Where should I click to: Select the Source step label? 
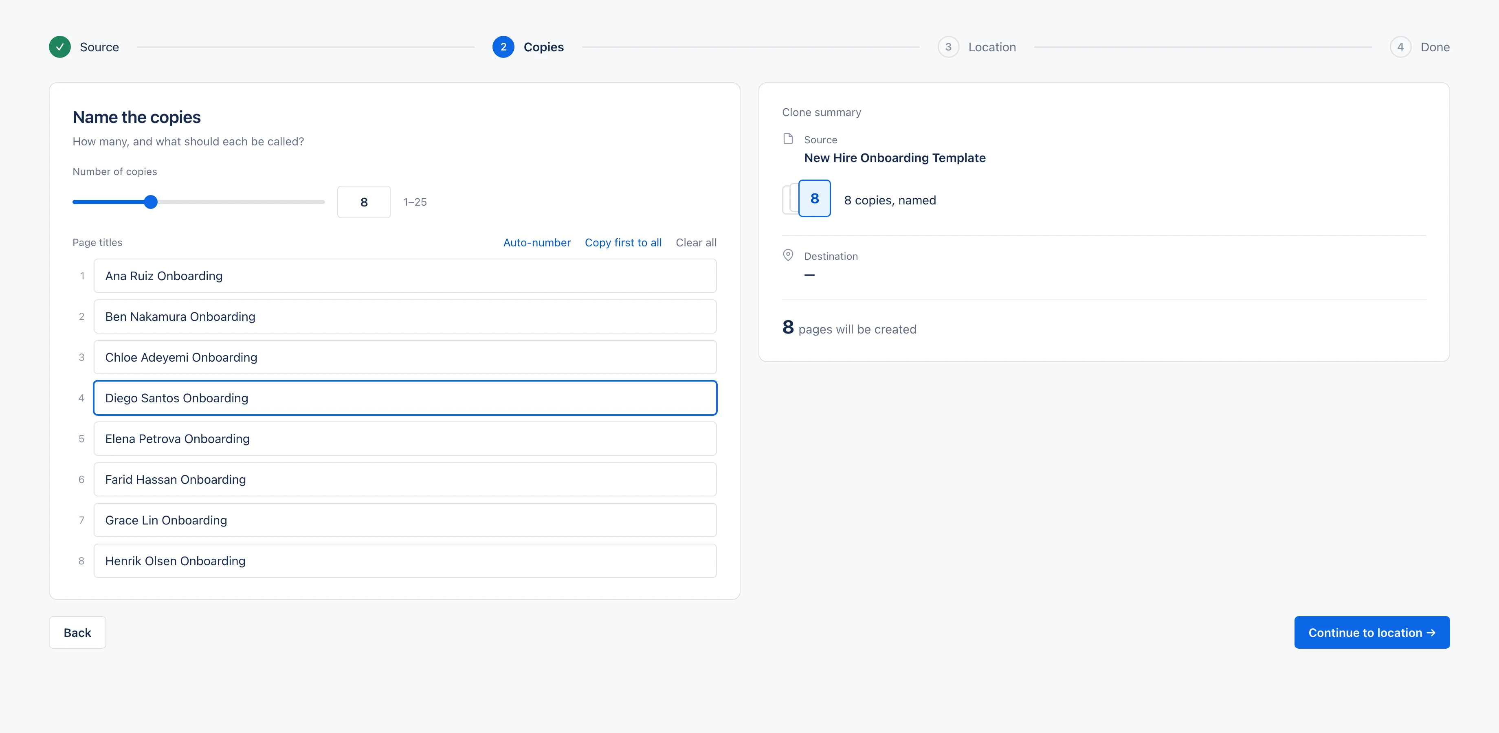coord(99,47)
